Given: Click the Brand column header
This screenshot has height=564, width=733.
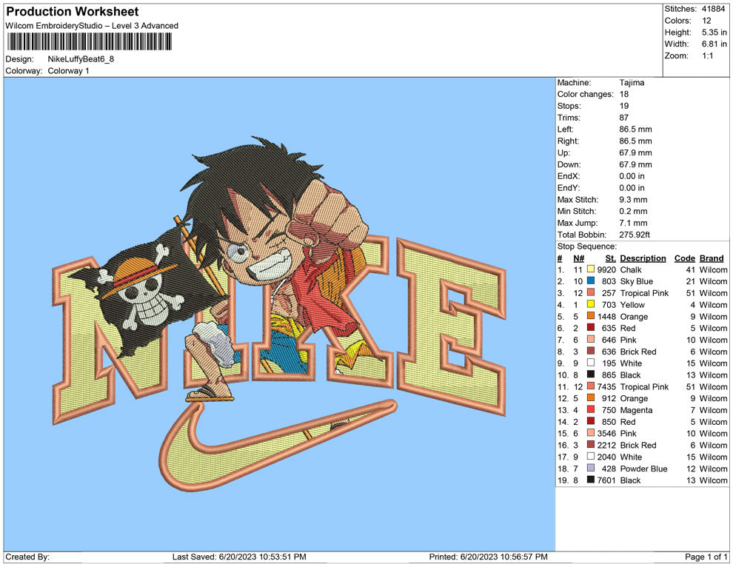Looking at the screenshot, I should (x=712, y=258).
